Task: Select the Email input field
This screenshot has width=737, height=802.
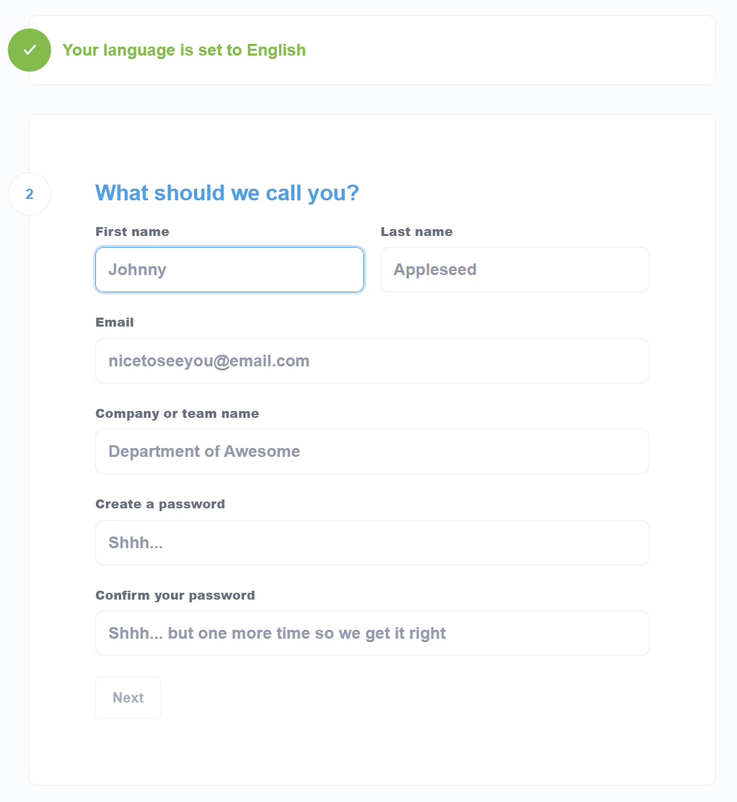Action: pyautogui.click(x=371, y=361)
